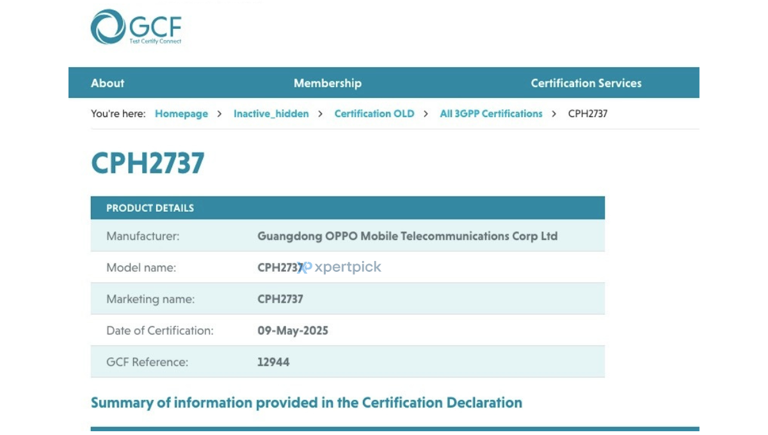Click the Date of Certification label
768x435 pixels.
tap(160, 331)
